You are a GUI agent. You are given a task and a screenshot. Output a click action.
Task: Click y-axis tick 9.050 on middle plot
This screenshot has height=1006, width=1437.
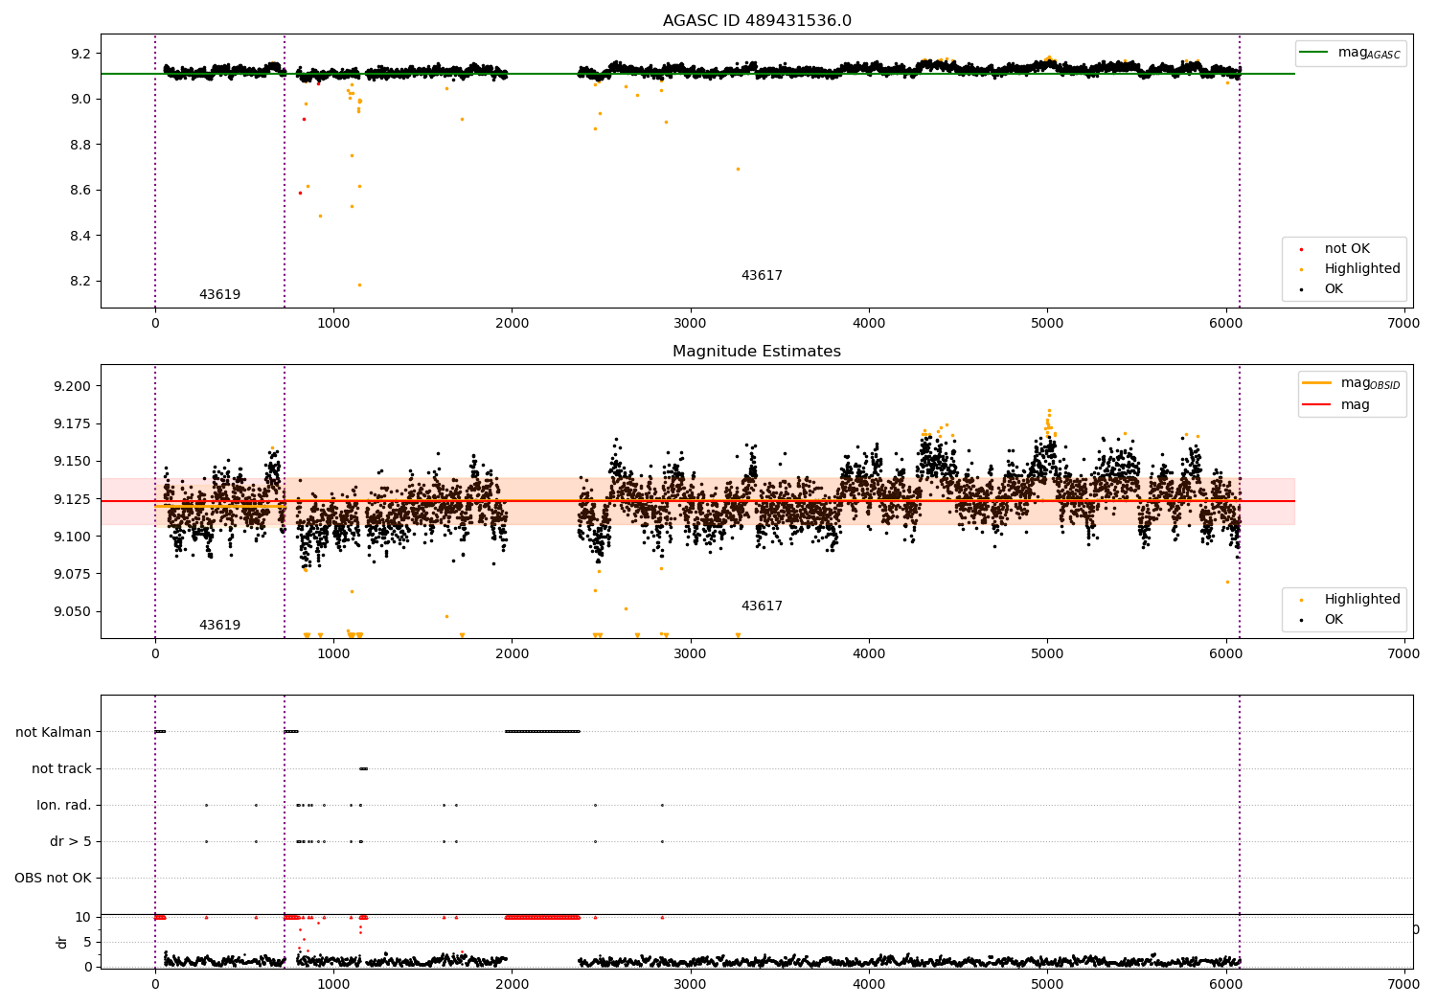[73, 611]
